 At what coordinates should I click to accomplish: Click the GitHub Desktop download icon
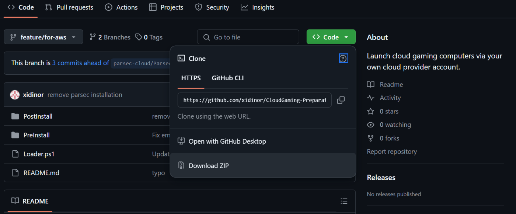pos(181,141)
